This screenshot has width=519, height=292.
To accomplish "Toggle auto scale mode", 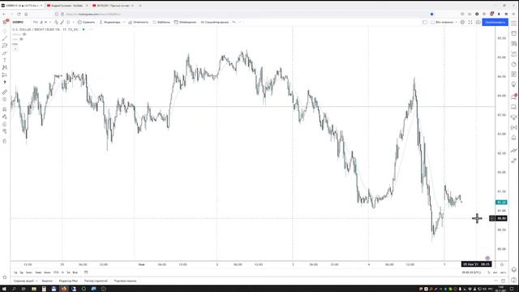I will pyautogui.click(x=503, y=273).
